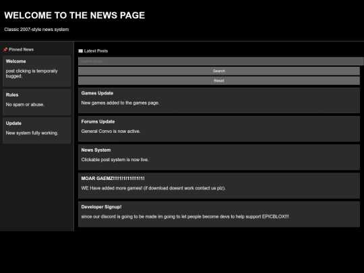This screenshot has width=364, height=273.
Task: Click the 'WELCOME TO THE NEWS PAGE' heading
Action: (x=75, y=16)
